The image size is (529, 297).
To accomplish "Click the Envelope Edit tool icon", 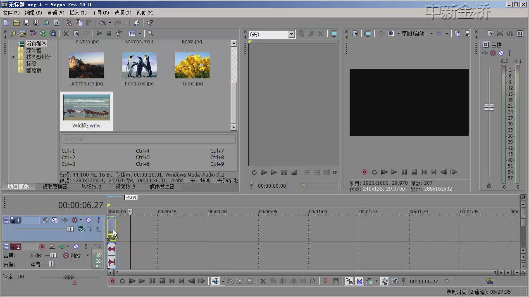I will pyautogui.click(x=230, y=281).
